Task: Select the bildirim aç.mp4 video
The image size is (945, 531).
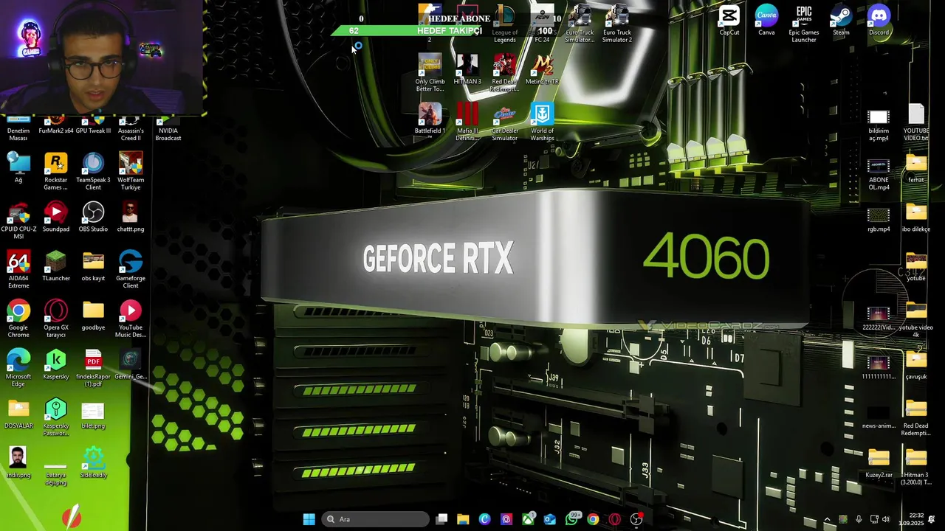Action: point(879,125)
